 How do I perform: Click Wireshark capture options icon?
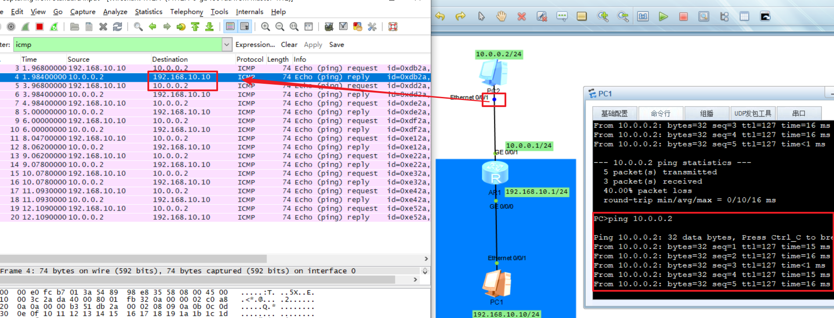[11, 27]
